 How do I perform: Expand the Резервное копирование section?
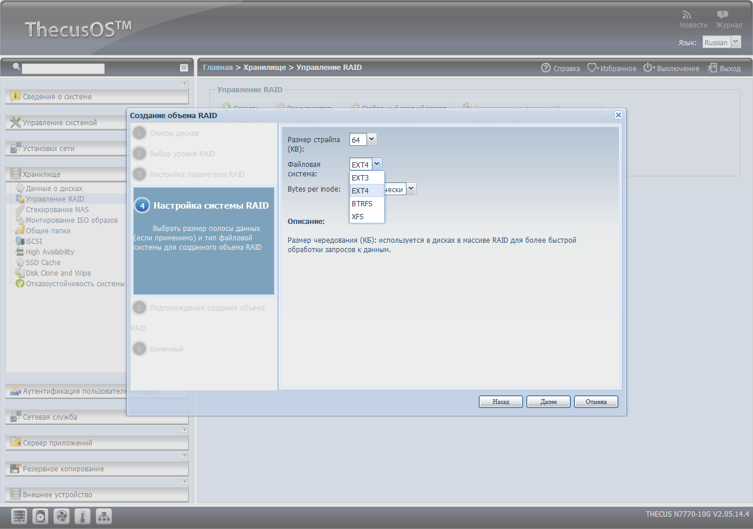(x=97, y=469)
